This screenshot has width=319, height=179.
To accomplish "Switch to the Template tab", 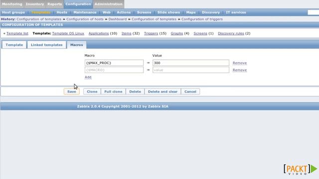I will (14, 45).
